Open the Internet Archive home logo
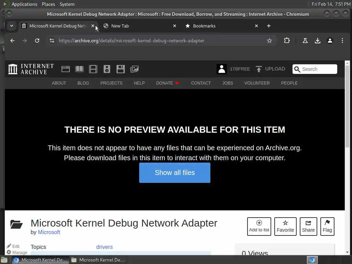 tap(31, 69)
